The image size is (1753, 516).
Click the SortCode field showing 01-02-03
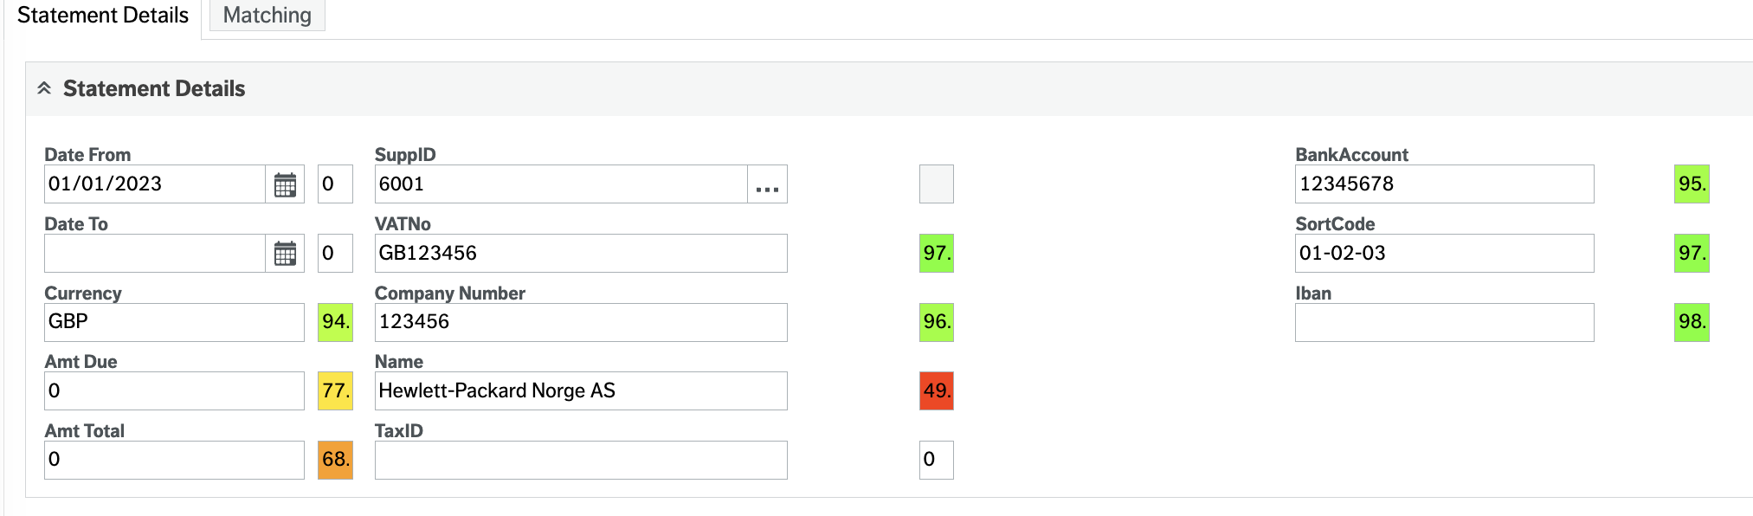pyautogui.click(x=1443, y=253)
